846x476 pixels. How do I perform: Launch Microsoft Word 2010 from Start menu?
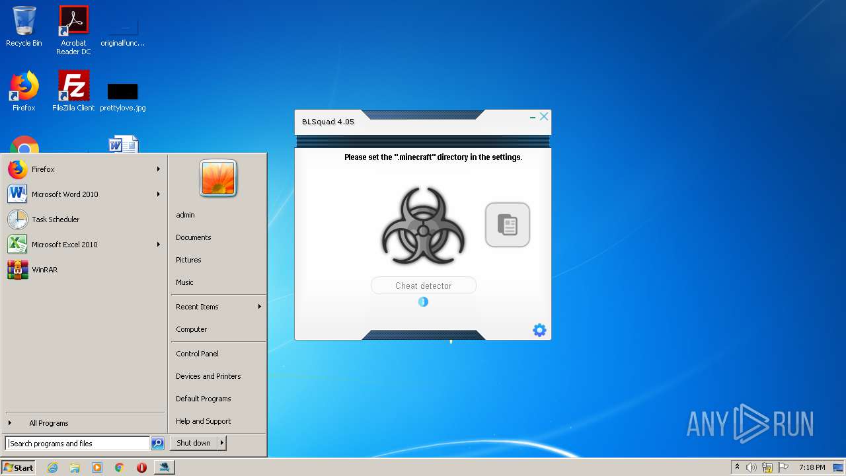84,194
